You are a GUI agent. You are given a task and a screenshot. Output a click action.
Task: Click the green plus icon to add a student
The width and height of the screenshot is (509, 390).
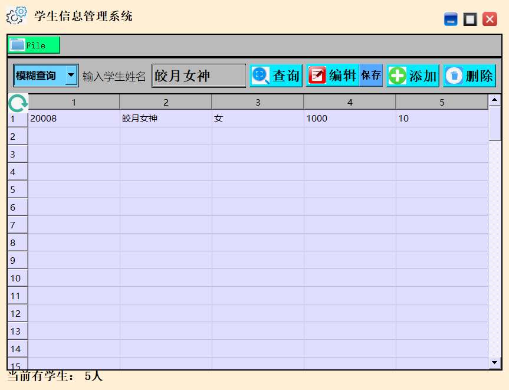398,75
